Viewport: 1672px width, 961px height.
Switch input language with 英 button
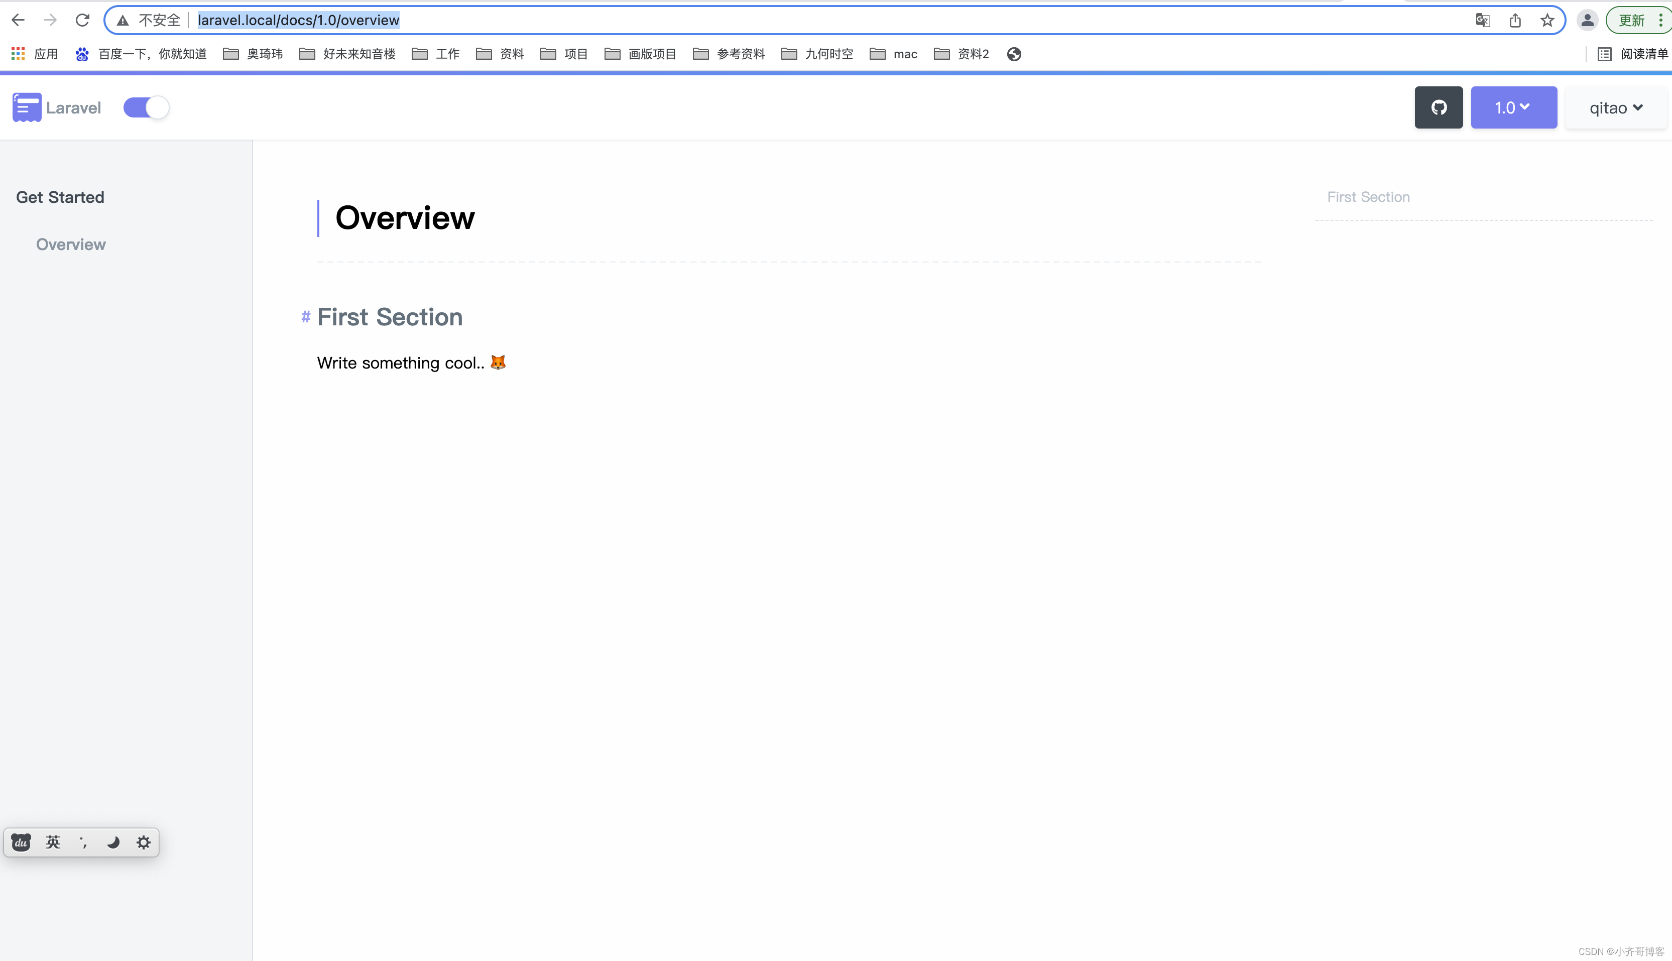[53, 842]
